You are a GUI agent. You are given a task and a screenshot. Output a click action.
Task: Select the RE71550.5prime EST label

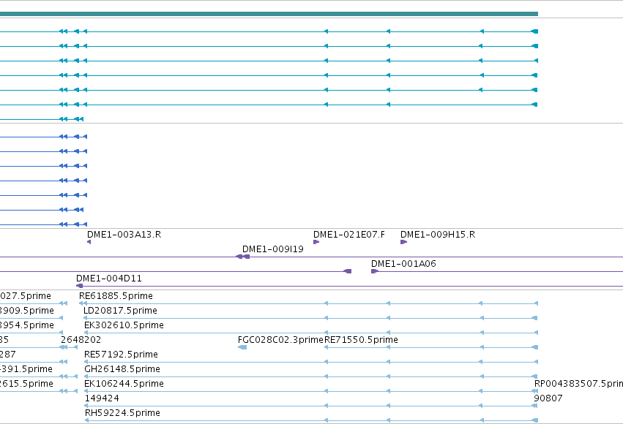361,340
